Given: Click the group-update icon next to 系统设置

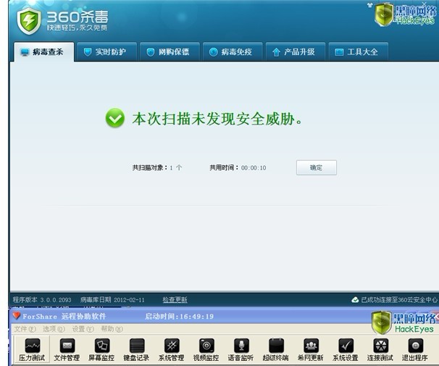Looking at the screenshot, I should 311,346.
